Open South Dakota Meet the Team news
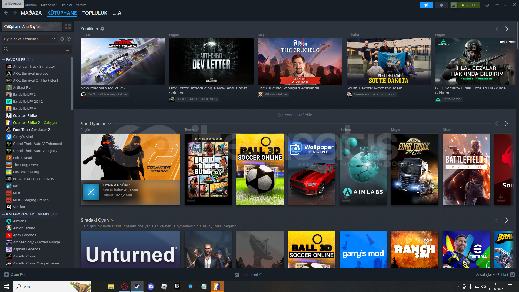Screen dimensions: 519x292 click(388, 61)
